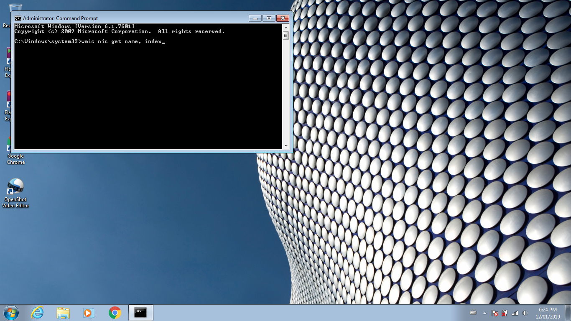Maximize the Command Prompt window

(x=269, y=18)
